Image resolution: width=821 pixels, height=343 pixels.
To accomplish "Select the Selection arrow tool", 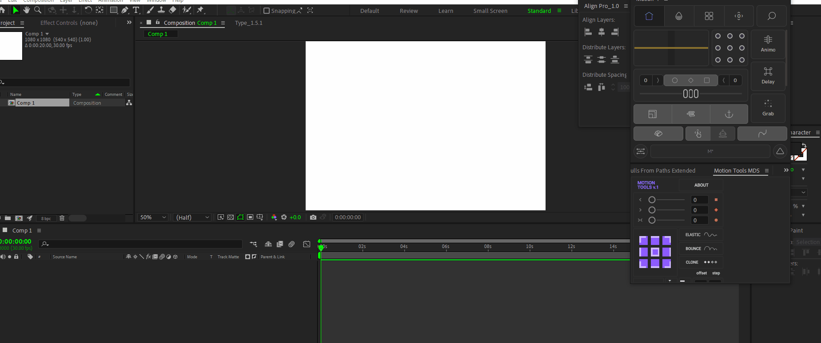I will pos(16,10).
